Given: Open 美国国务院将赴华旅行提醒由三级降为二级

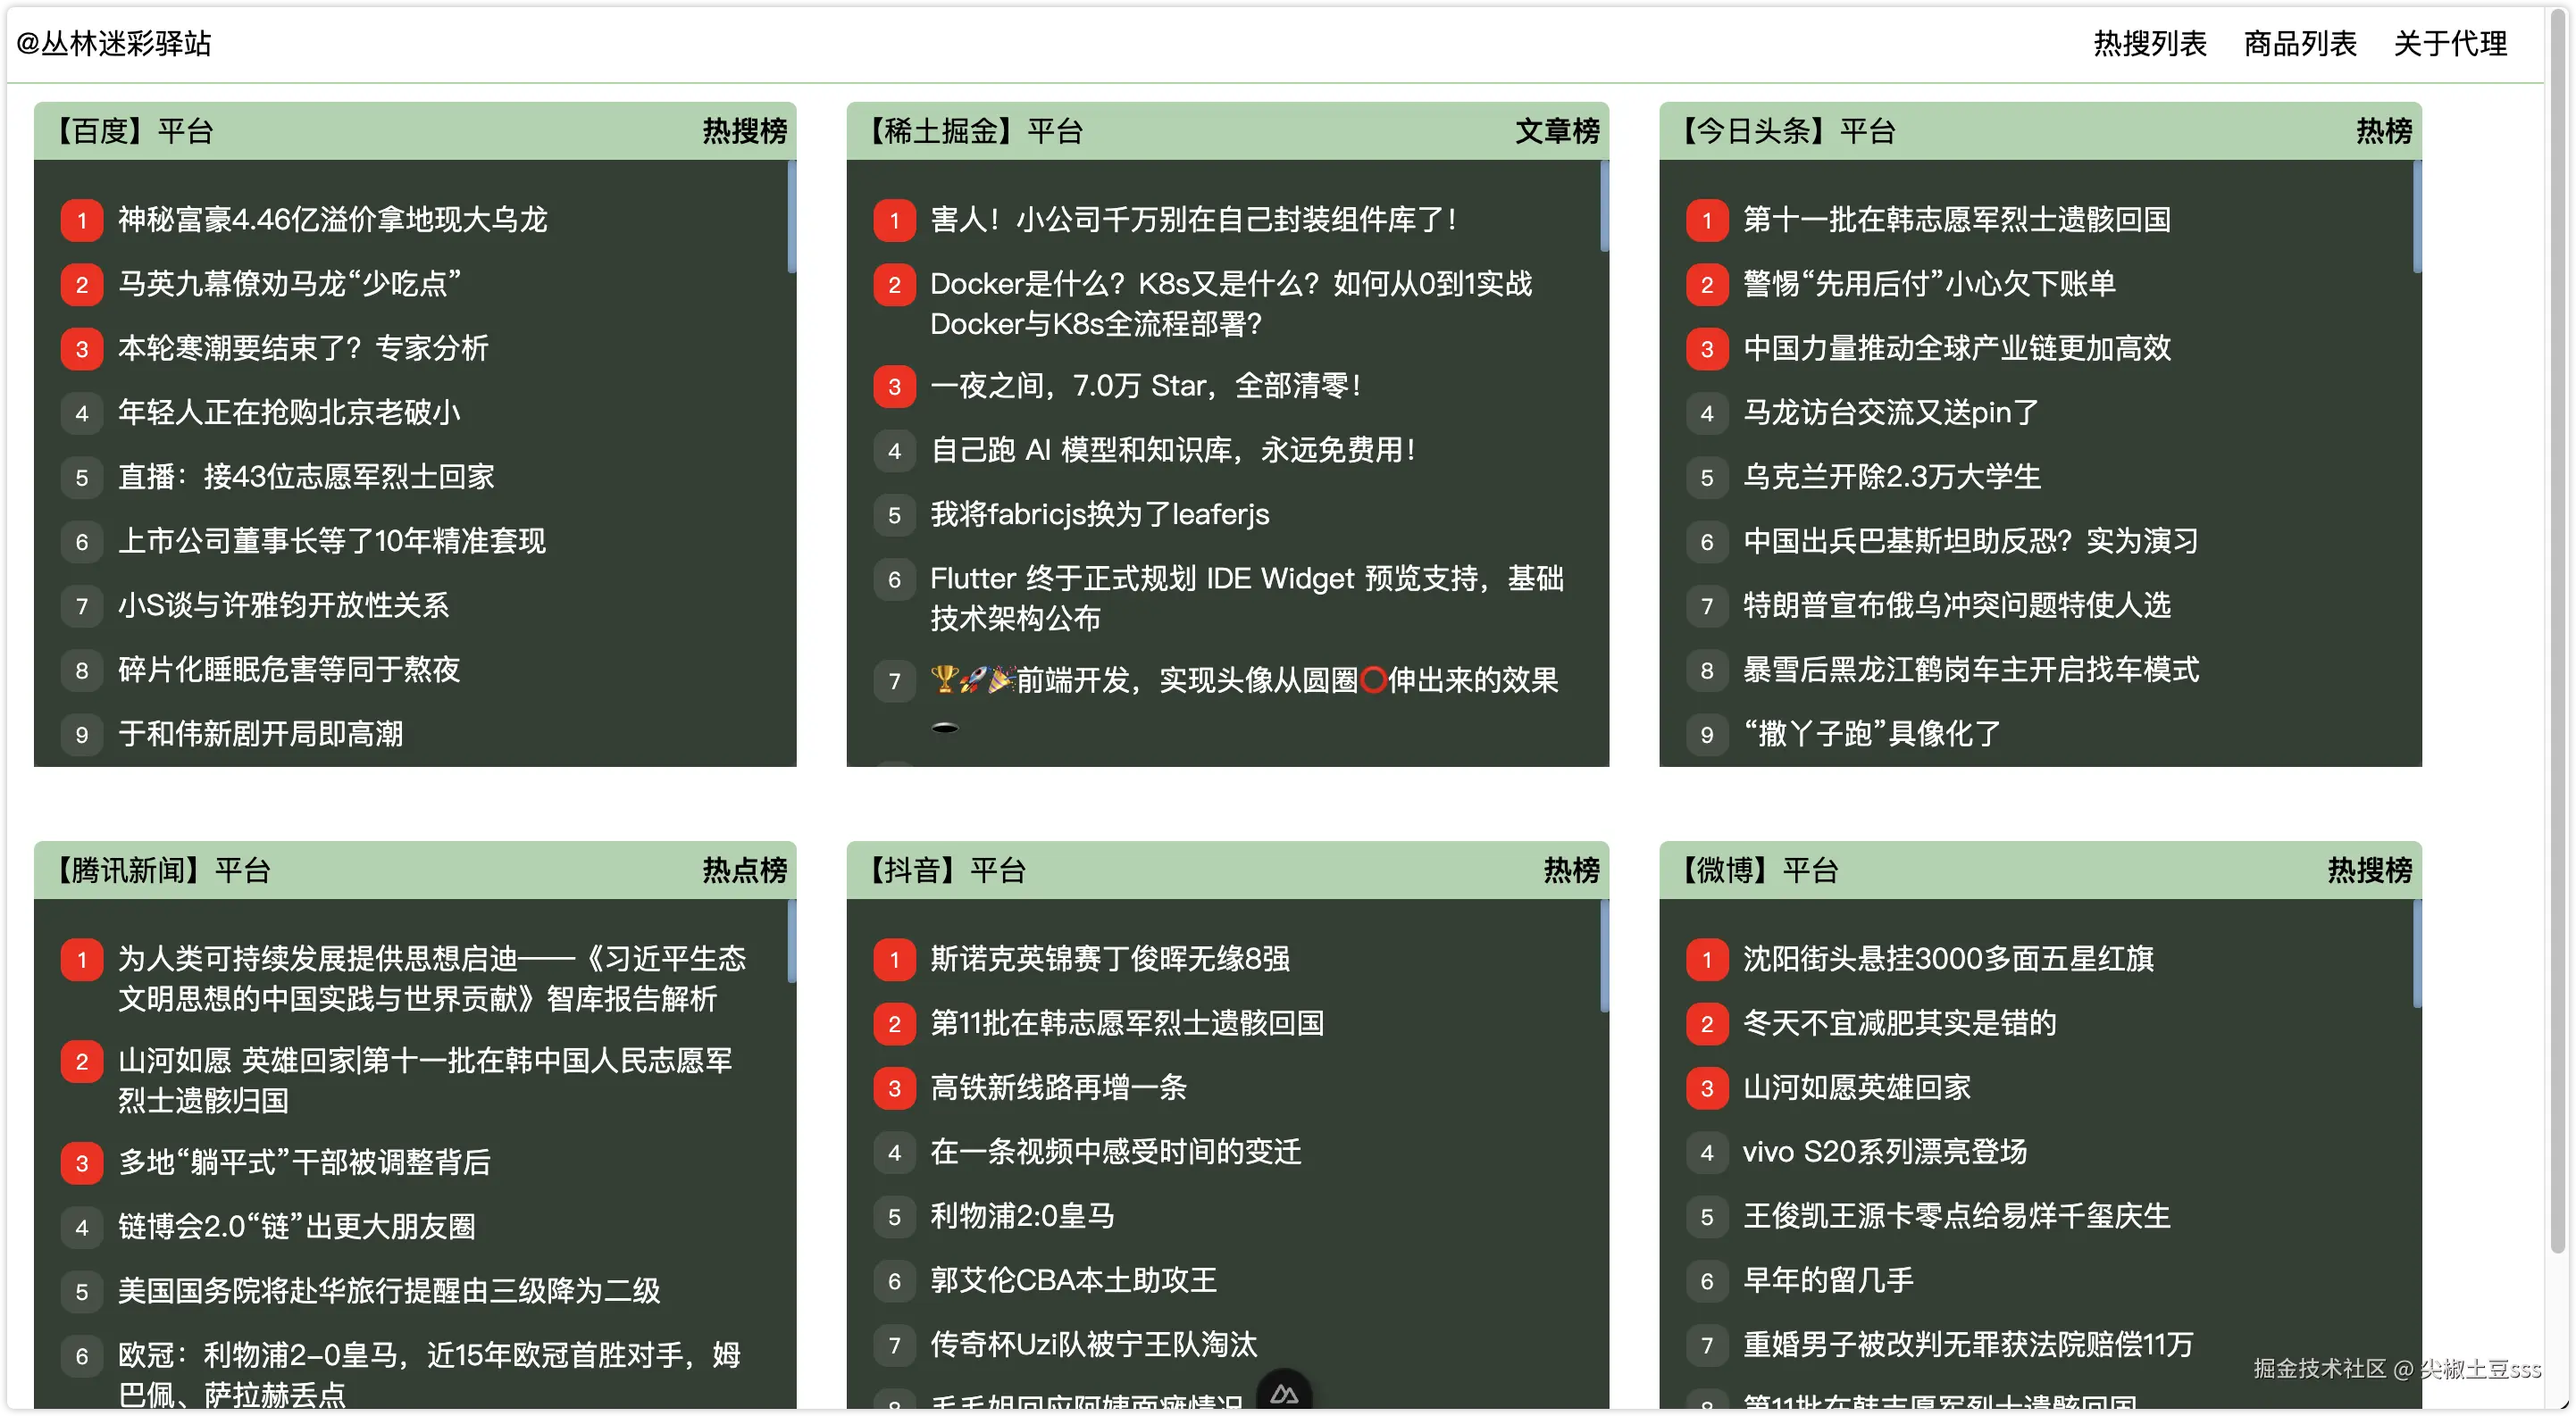Looking at the screenshot, I should 389,1291.
